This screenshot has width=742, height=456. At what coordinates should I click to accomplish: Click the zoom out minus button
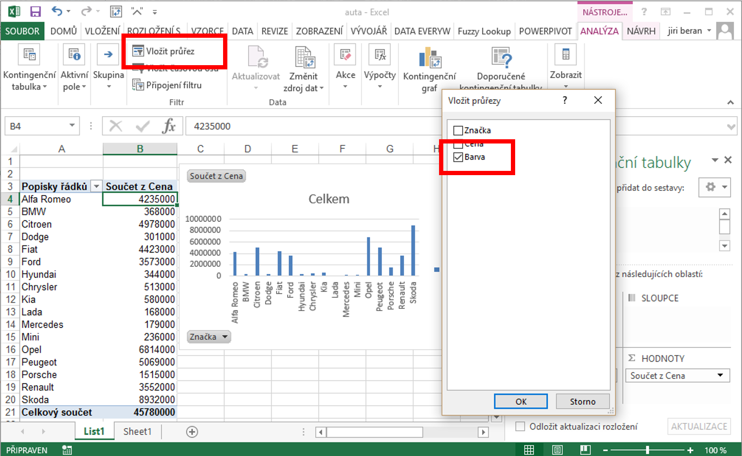pyautogui.click(x=605, y=450)
